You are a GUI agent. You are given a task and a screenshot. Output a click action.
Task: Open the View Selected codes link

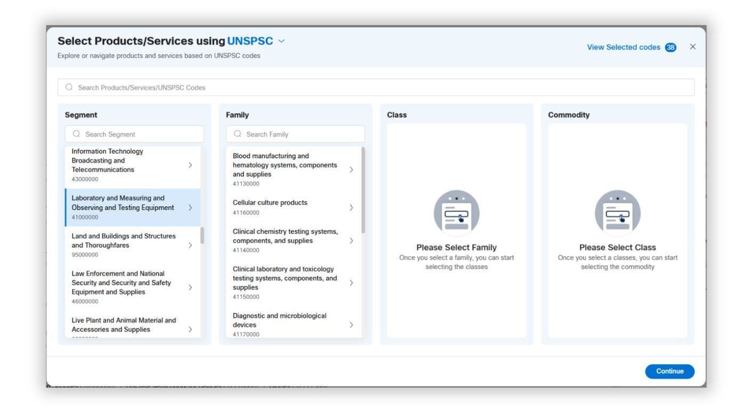pos(623,47)
